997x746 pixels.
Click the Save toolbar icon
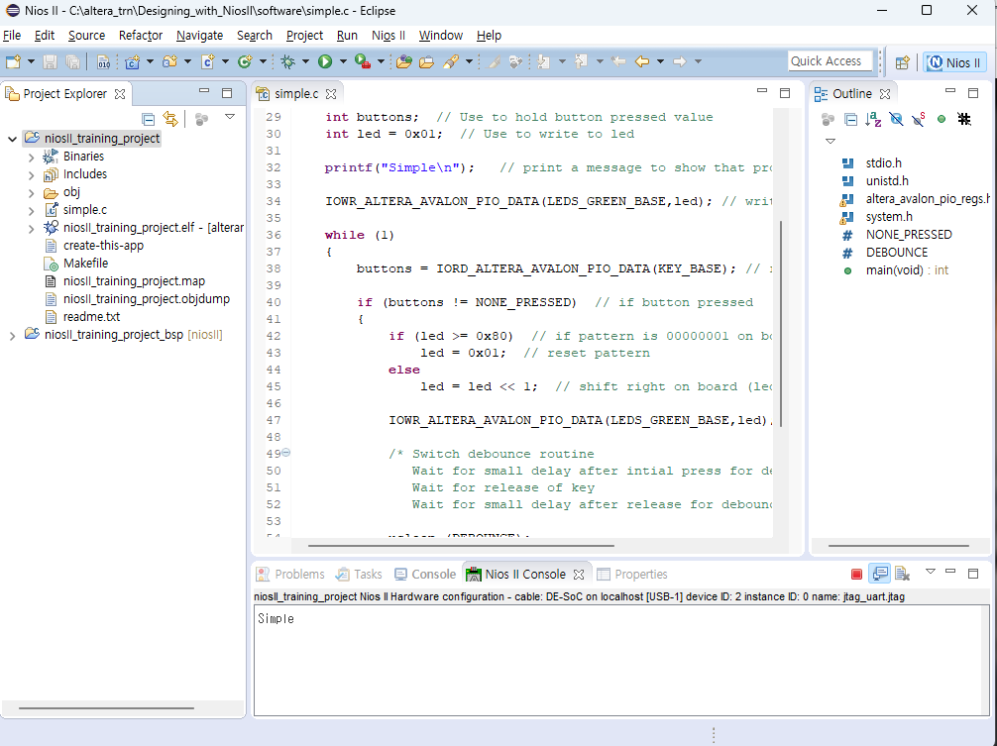click(50, 61)
